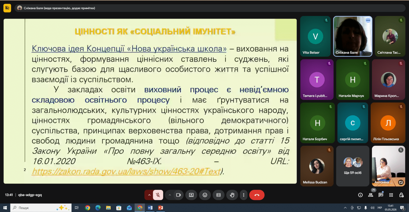The width and height of the screenshot is (409, 212).
Task: Leave the call with red button
Action: [257, 195]
